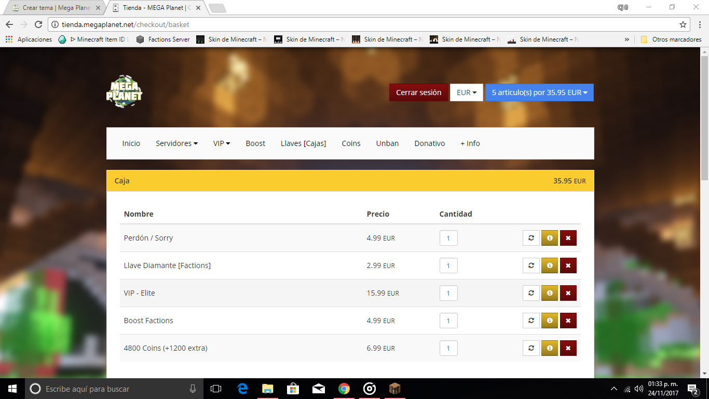709x399 pixels.
Task: Click the Mega Planet logo
Action: click(124, 92)
